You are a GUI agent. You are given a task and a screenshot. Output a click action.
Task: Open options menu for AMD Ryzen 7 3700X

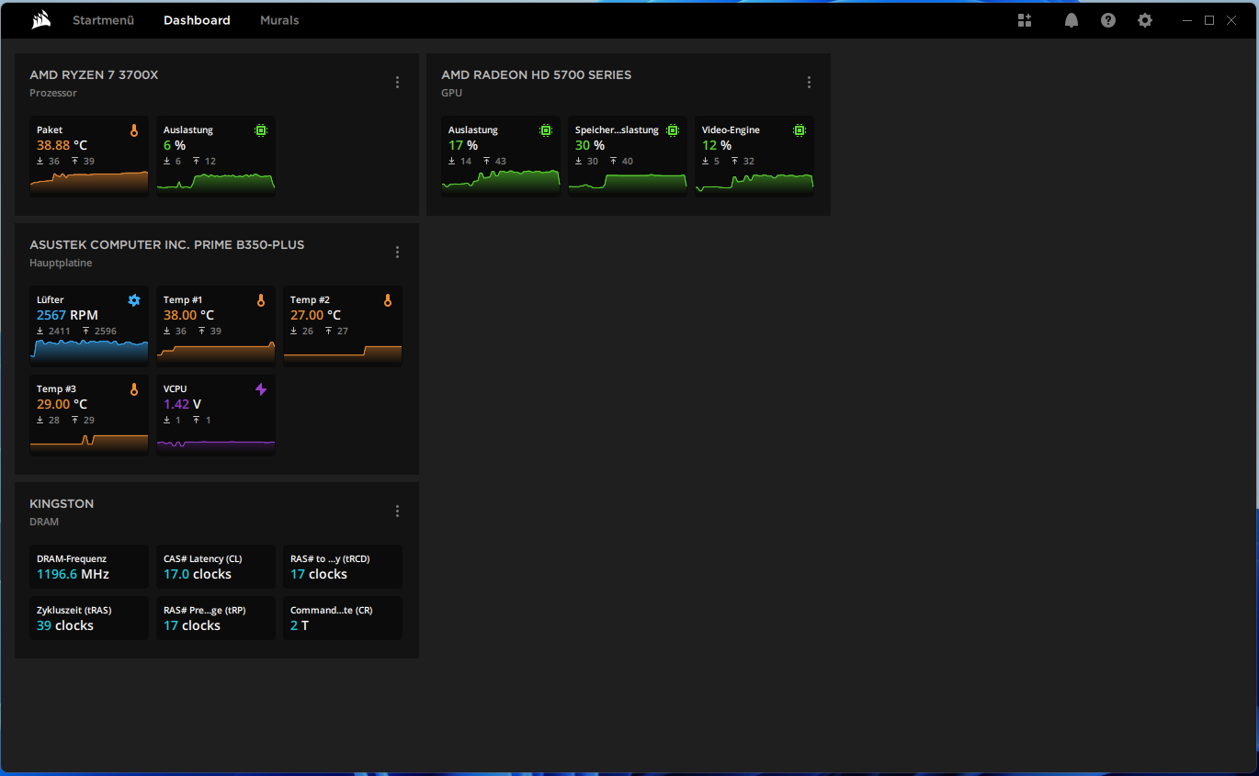pos(398,82)
